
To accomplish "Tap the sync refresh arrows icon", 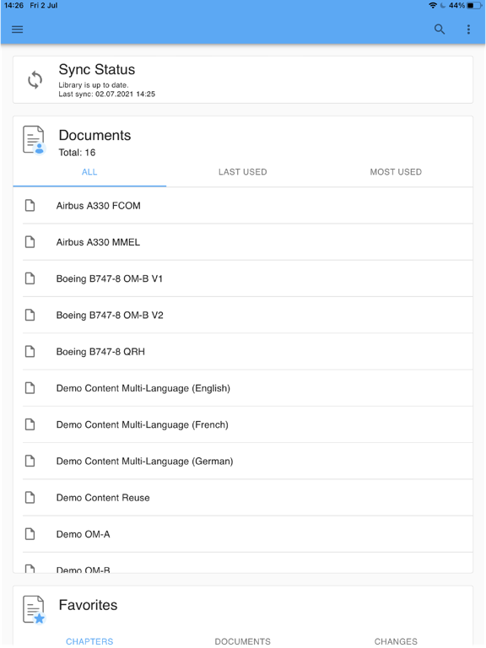I will (x=35, y=80).
